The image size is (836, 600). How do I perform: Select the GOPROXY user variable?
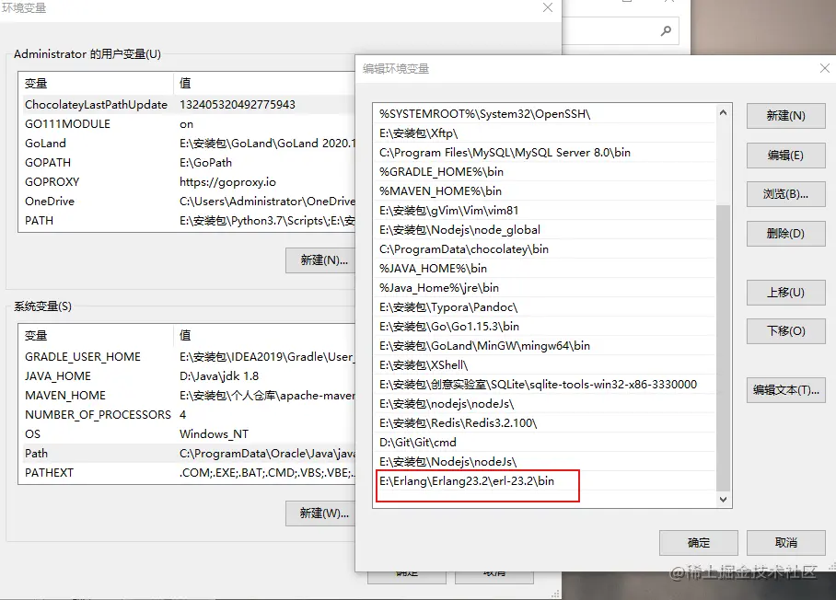[x=187, y=181]
